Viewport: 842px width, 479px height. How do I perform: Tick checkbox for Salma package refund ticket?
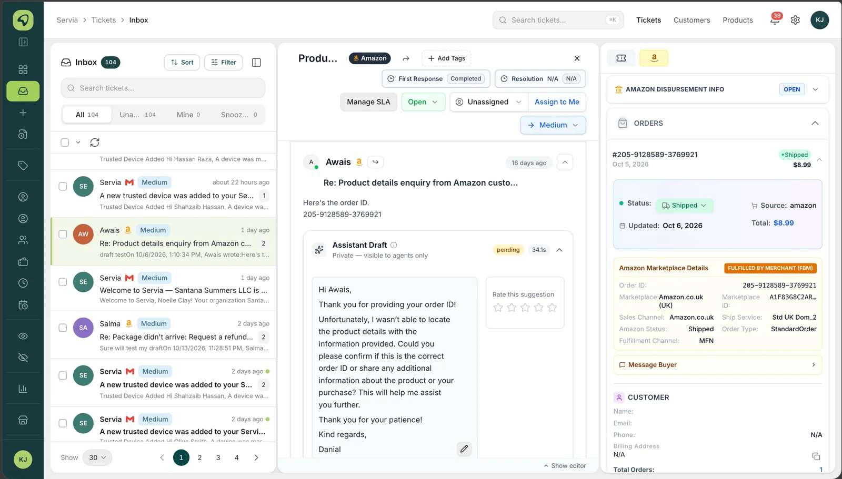click(x=63, y=328)
